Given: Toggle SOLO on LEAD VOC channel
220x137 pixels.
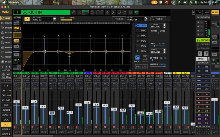Looking at the screenshot, I should (168, 80).
